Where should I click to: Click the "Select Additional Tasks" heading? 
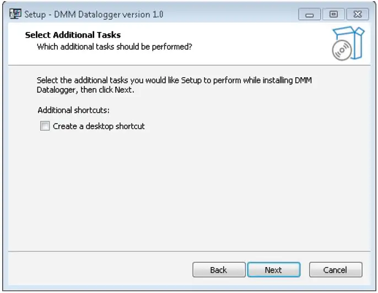coord(73,35)
